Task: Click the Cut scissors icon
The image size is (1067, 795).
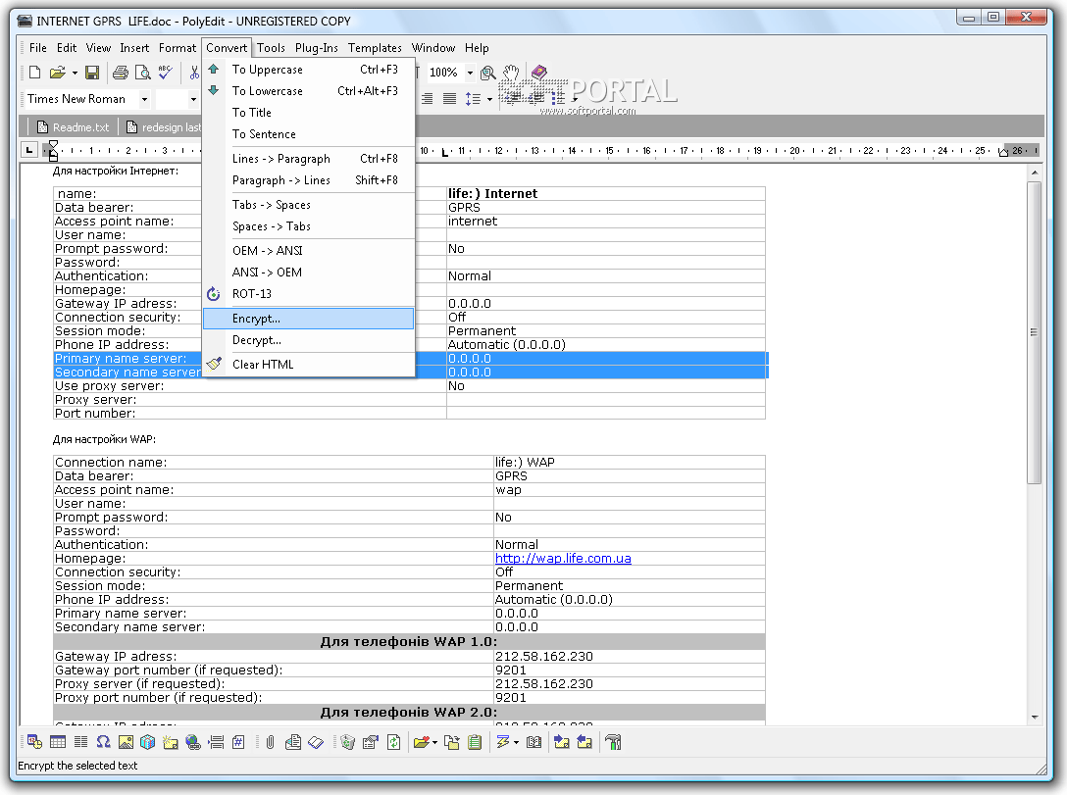Action: coord(194,73)
